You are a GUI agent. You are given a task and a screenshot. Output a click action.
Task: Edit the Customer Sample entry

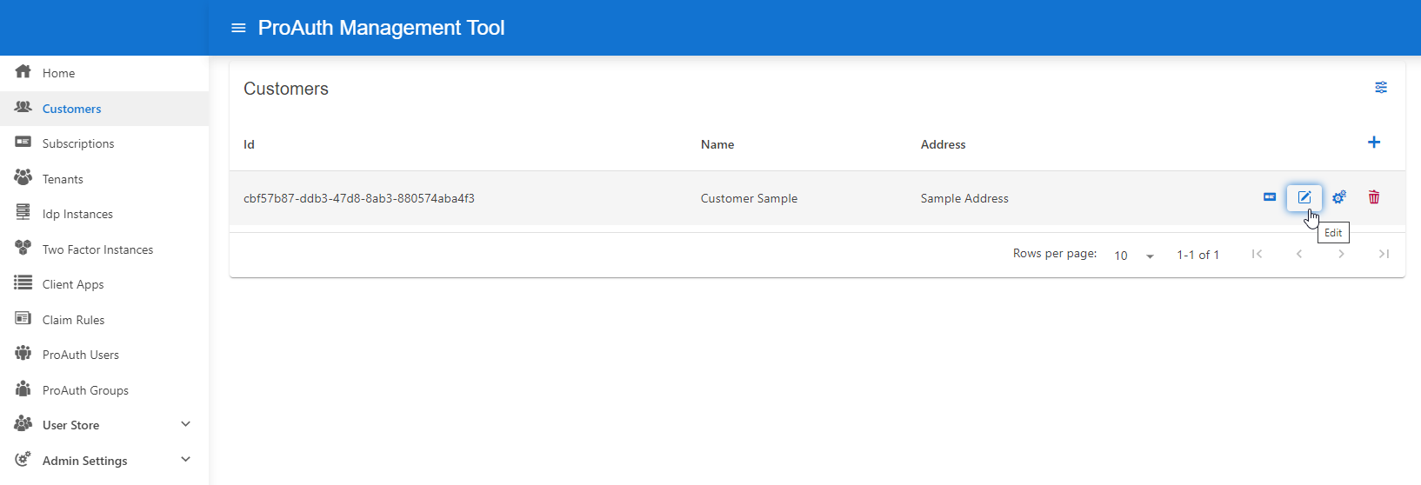pyautogui.click(x=1304, y=197)
